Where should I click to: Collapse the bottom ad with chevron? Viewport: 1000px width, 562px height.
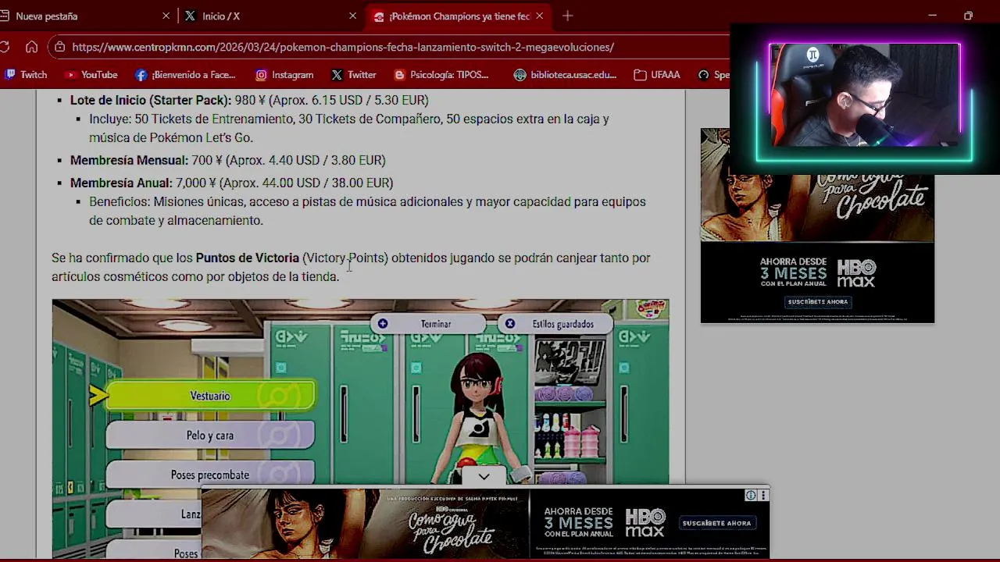[x=484, y=476]
